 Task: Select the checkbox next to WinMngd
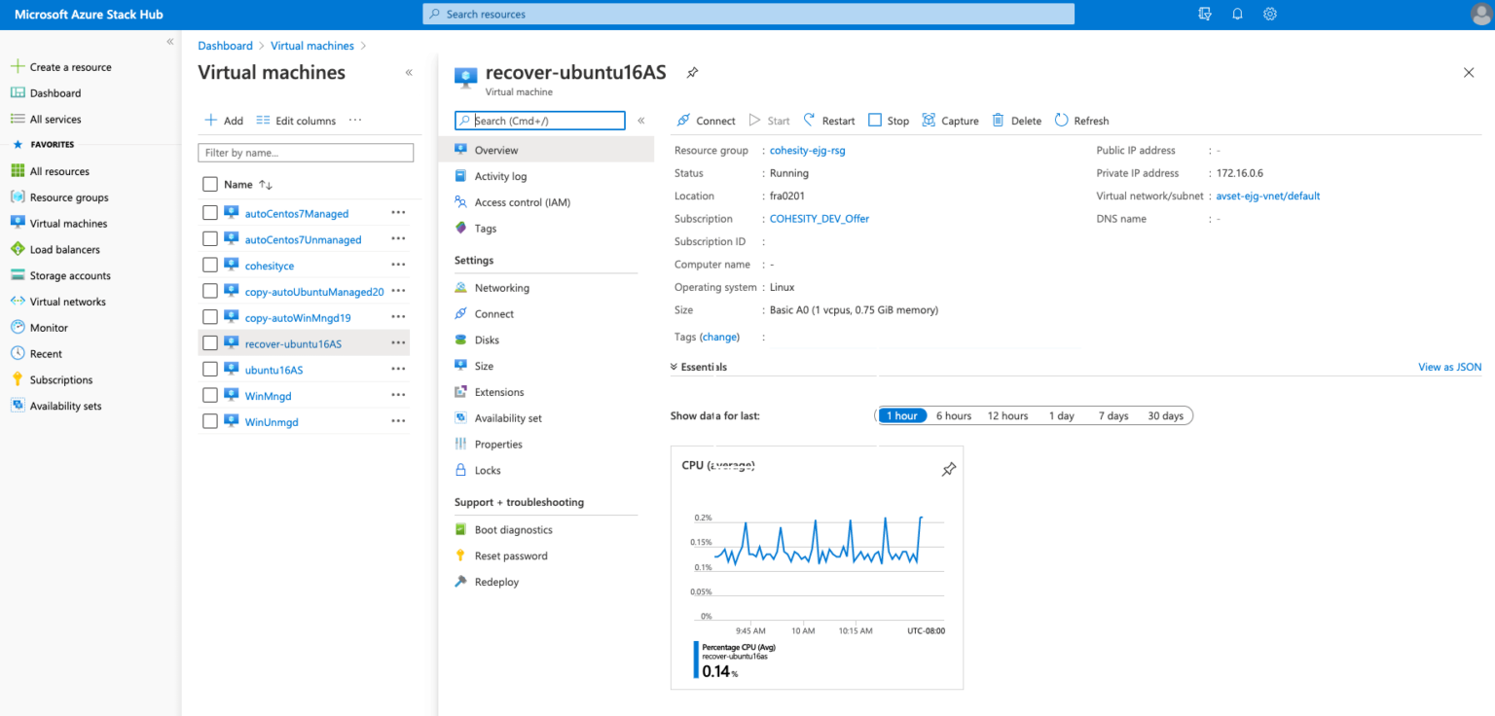210,395
